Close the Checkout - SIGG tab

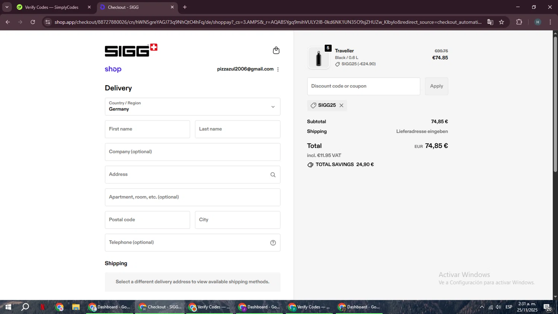(x=172, y=7)
